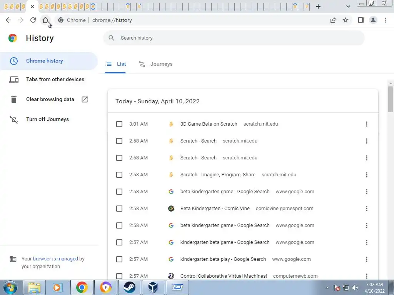Open a new tab with plus
394x295 pixels.
(x=318, y=7)
